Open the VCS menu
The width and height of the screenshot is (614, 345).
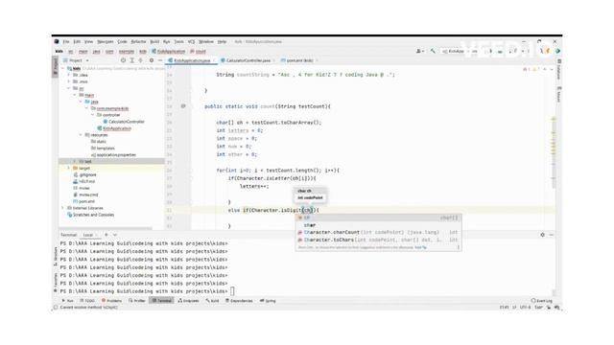pos(191,41)
